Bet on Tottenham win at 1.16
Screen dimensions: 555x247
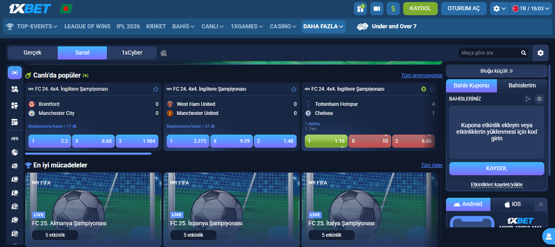[326, 141]
